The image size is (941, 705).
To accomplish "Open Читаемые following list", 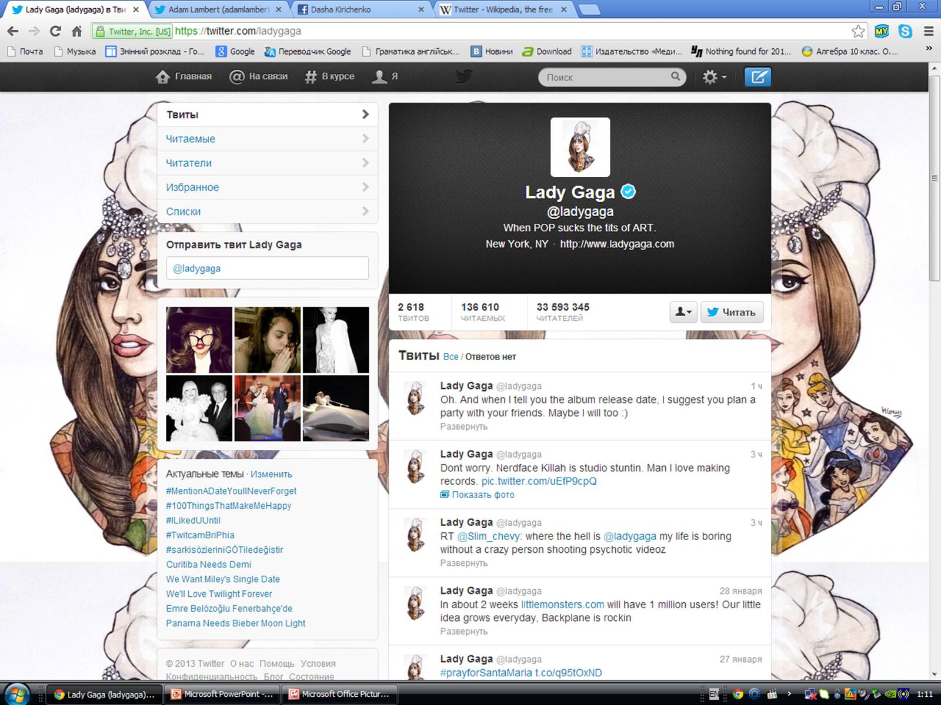I will click(268, 139).
